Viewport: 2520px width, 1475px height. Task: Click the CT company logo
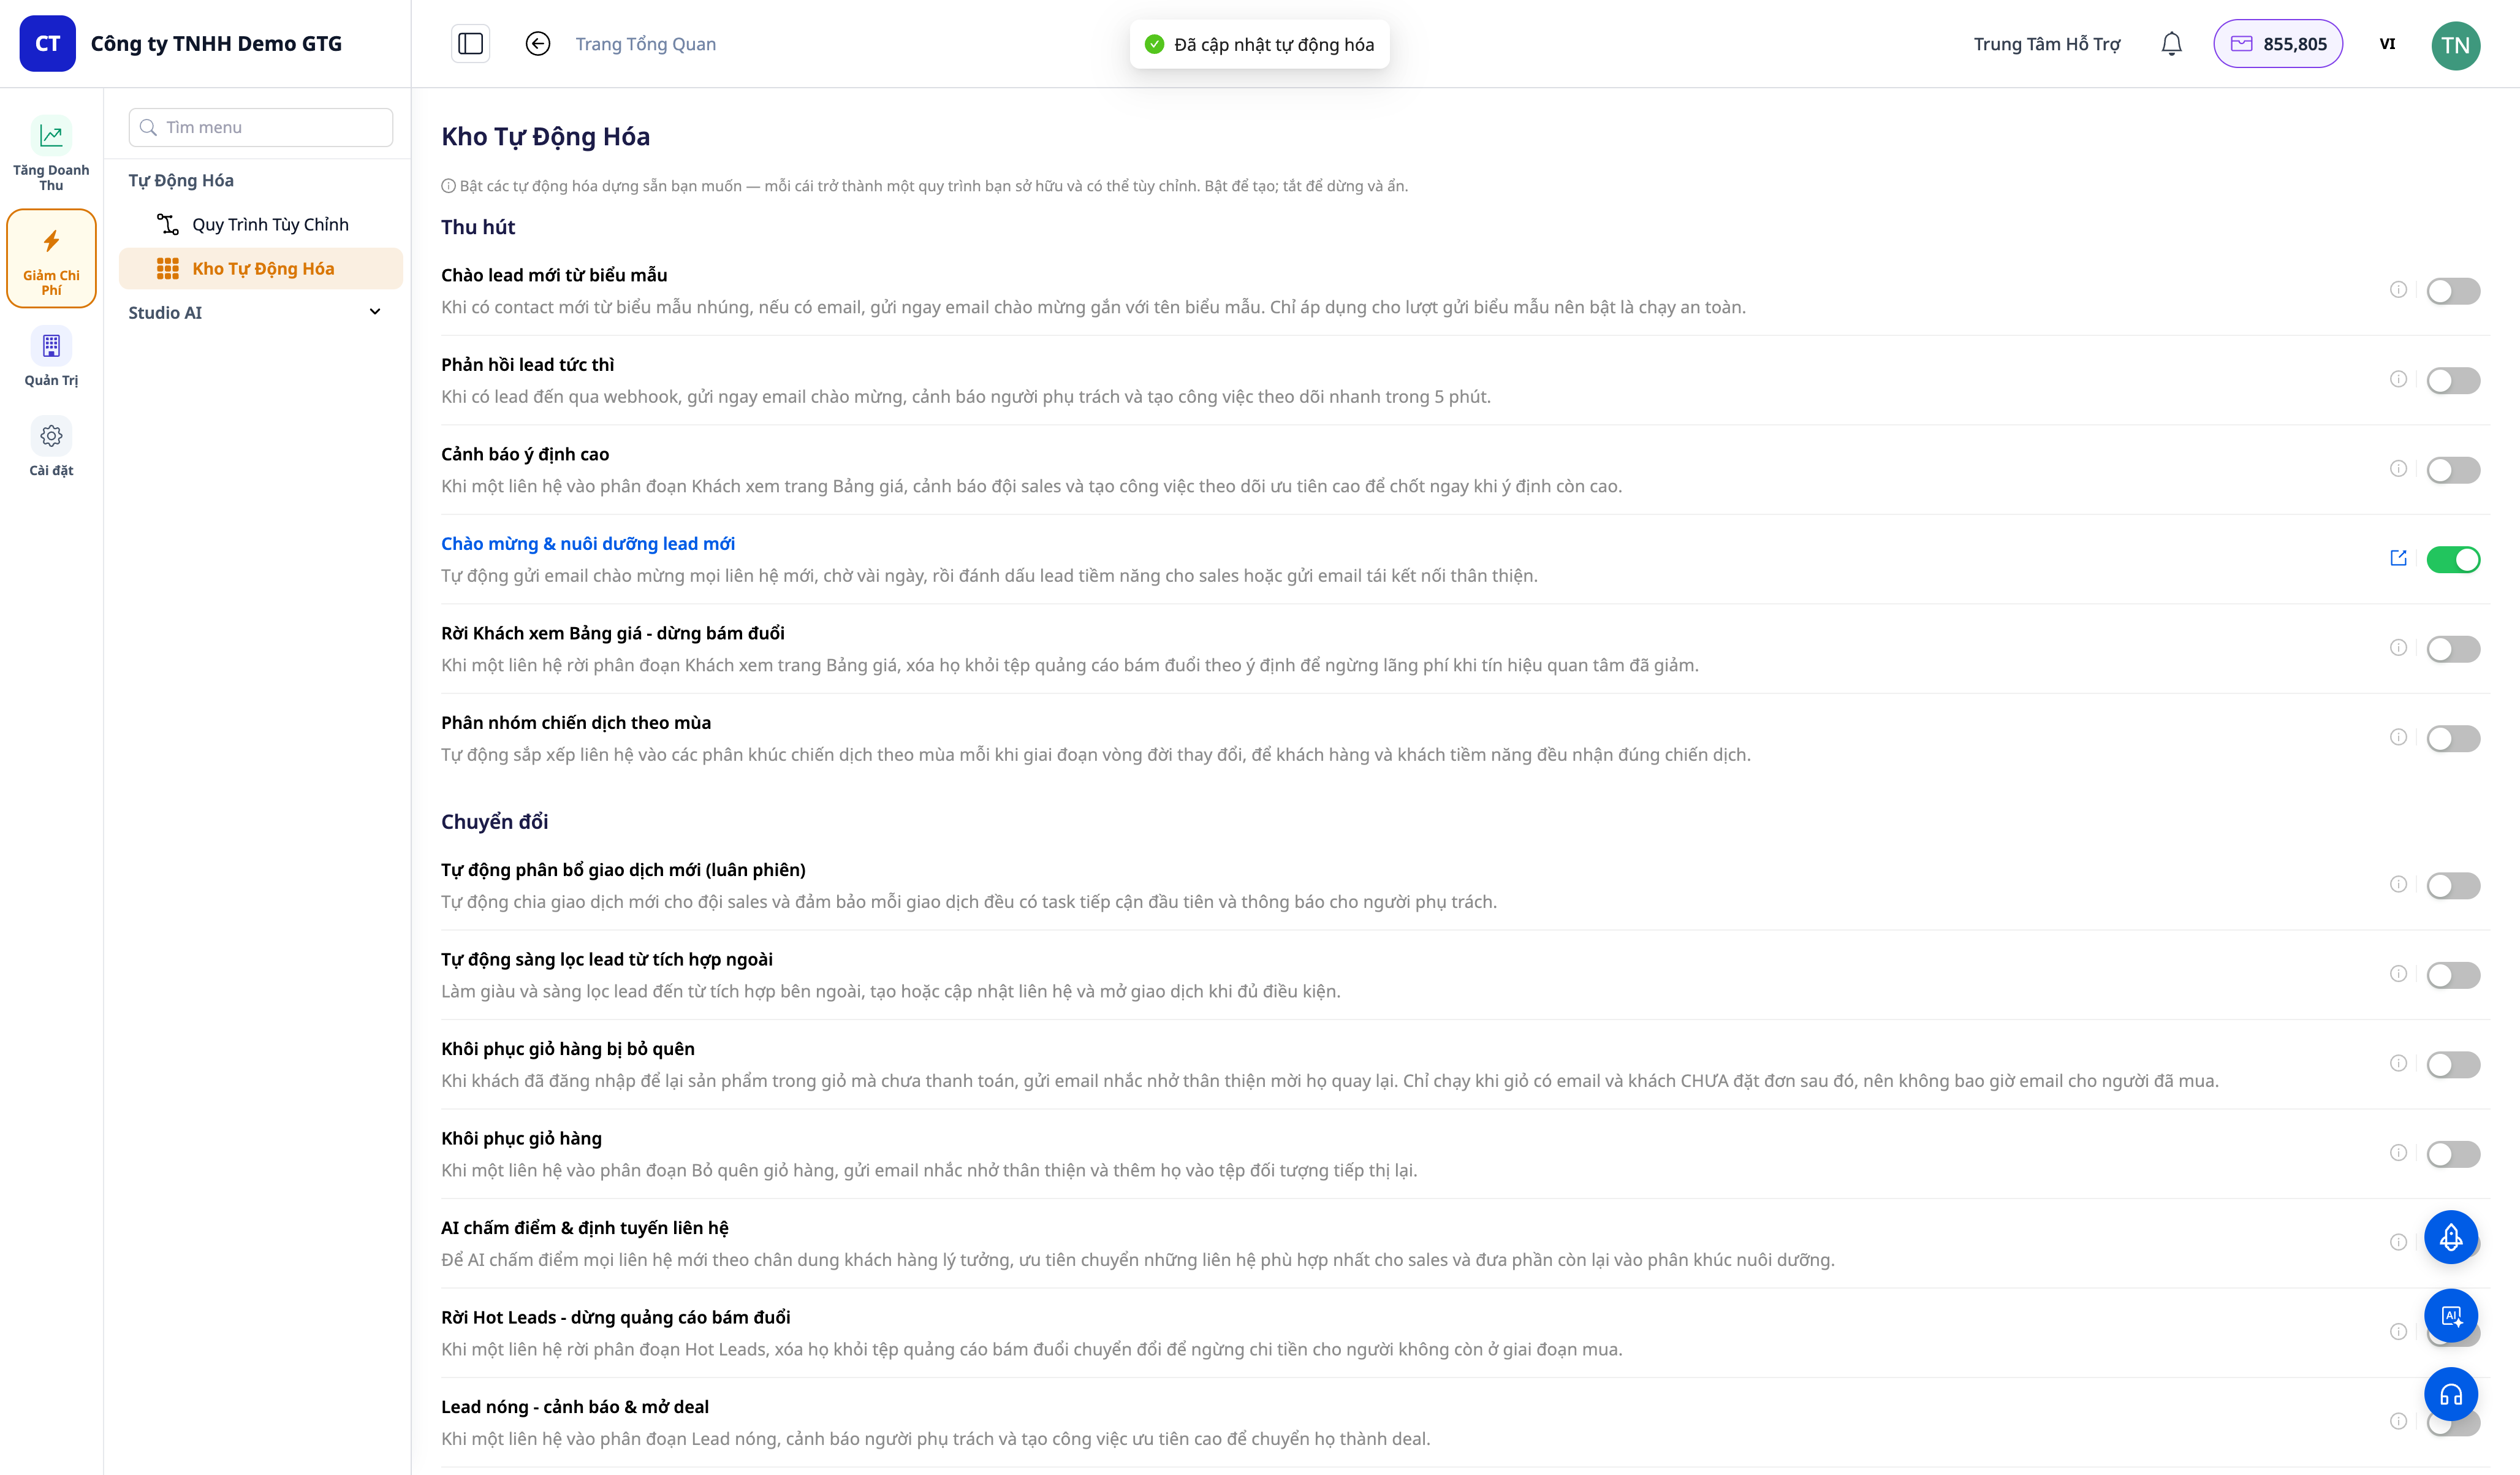(x=47, y=43)
